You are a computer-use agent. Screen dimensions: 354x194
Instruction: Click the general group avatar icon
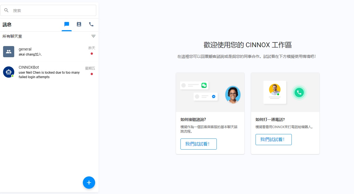coord(9,52)
